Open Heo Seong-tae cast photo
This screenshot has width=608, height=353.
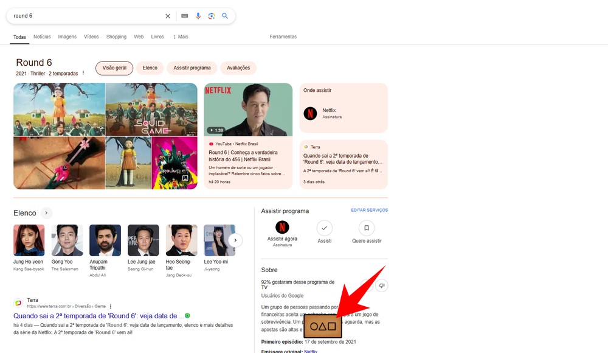181,240
